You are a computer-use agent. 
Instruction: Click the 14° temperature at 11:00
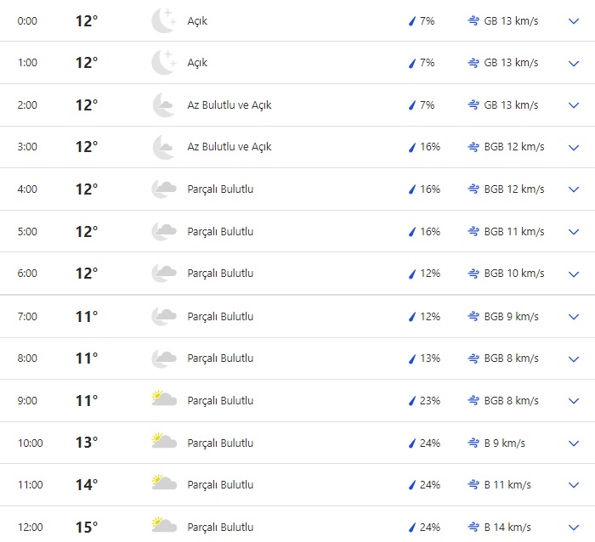coord(87,485)
